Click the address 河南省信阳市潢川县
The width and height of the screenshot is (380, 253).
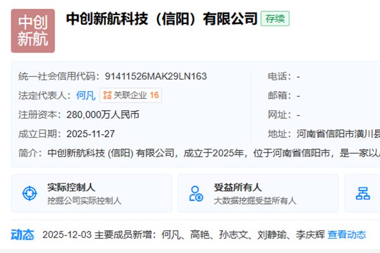click(338, 133)
